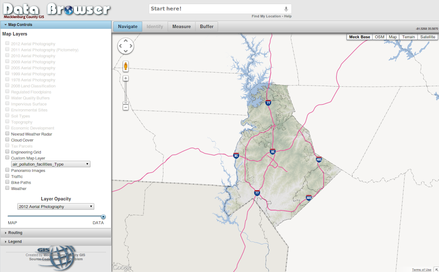Pan the map down with arrow control
The image size is (439, 272).
coord(126,51)
